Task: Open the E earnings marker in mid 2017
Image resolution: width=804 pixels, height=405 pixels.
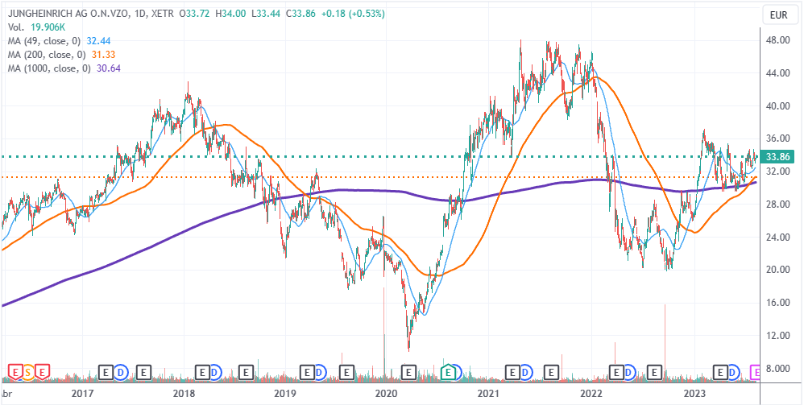Action: (144, 371)
